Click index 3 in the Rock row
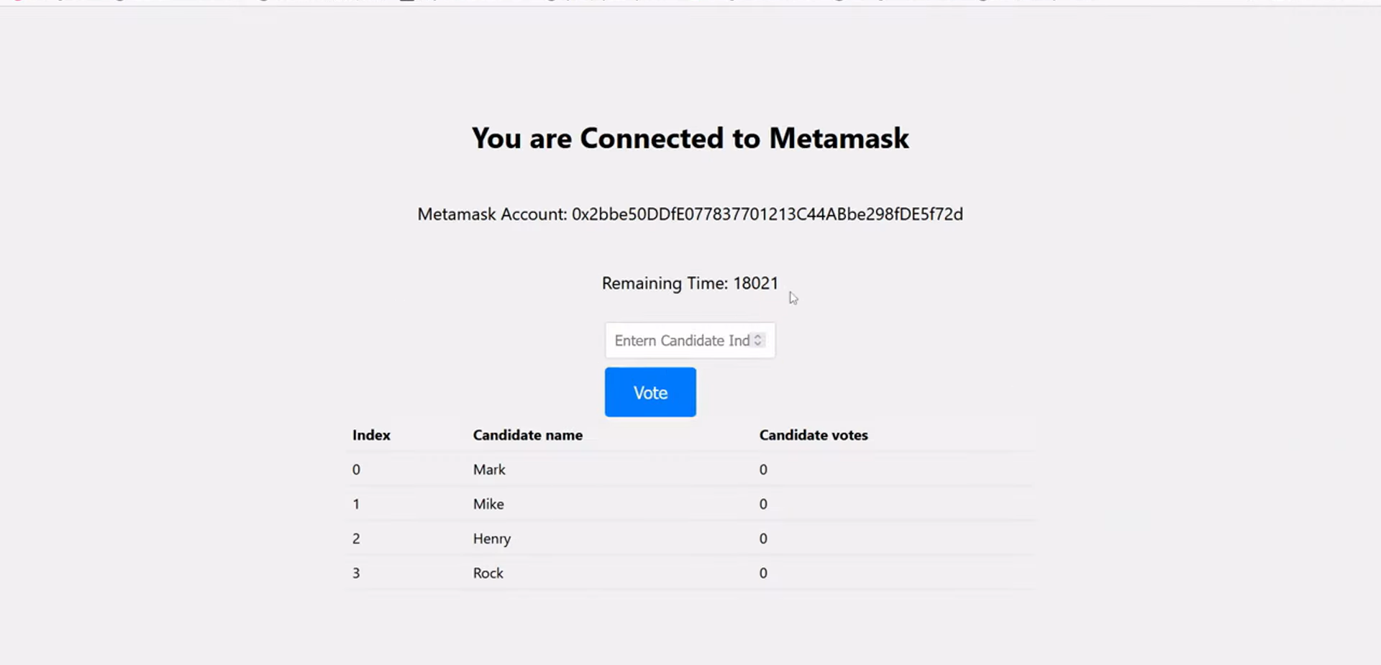The image size is (1381, 665). (356, 573)
